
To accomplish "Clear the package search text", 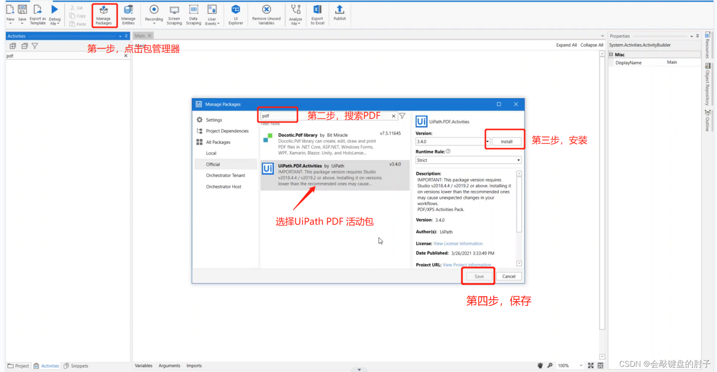I will (x=393, y=116).
